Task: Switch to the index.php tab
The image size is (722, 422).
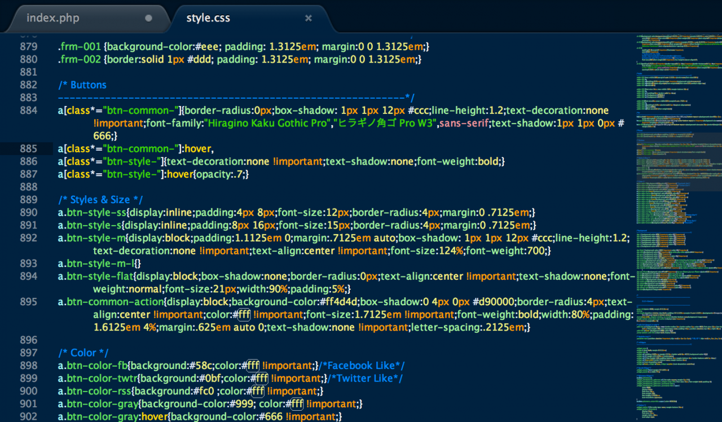Action: click(53, 18)
